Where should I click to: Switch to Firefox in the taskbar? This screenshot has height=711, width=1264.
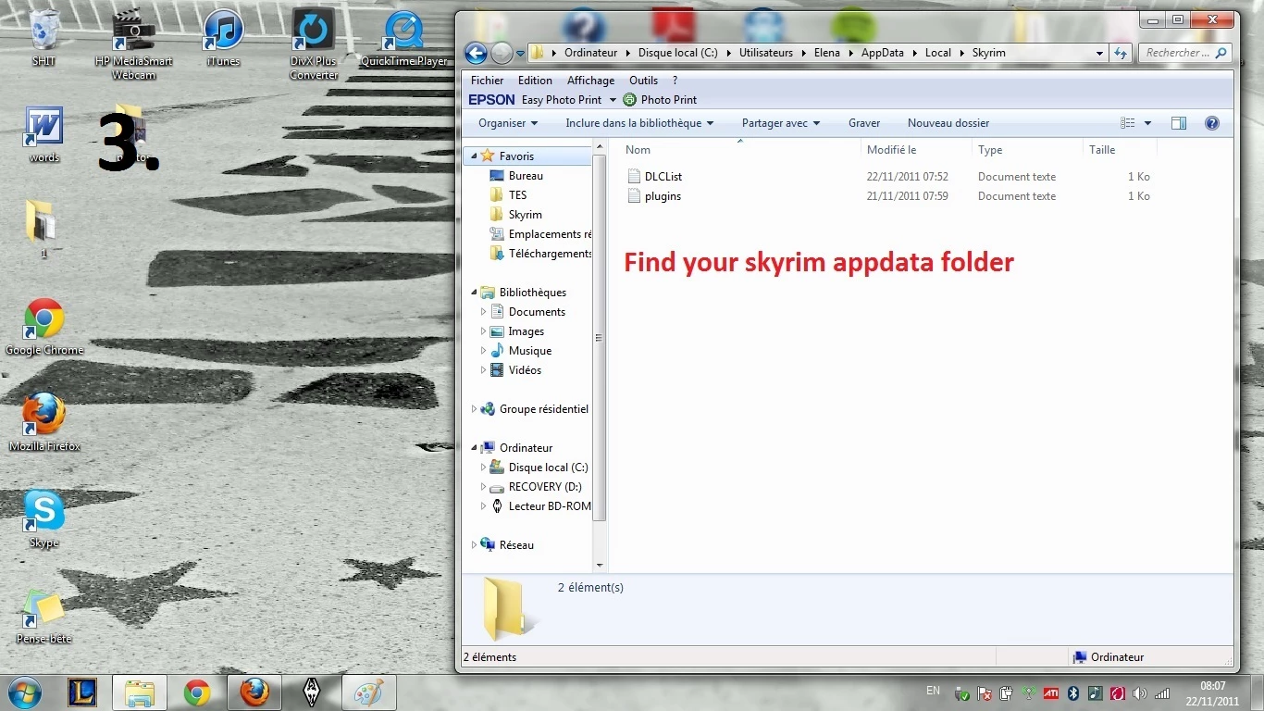click(254, 692)
